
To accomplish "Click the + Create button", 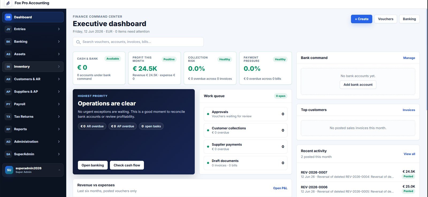I will (361, 19).
